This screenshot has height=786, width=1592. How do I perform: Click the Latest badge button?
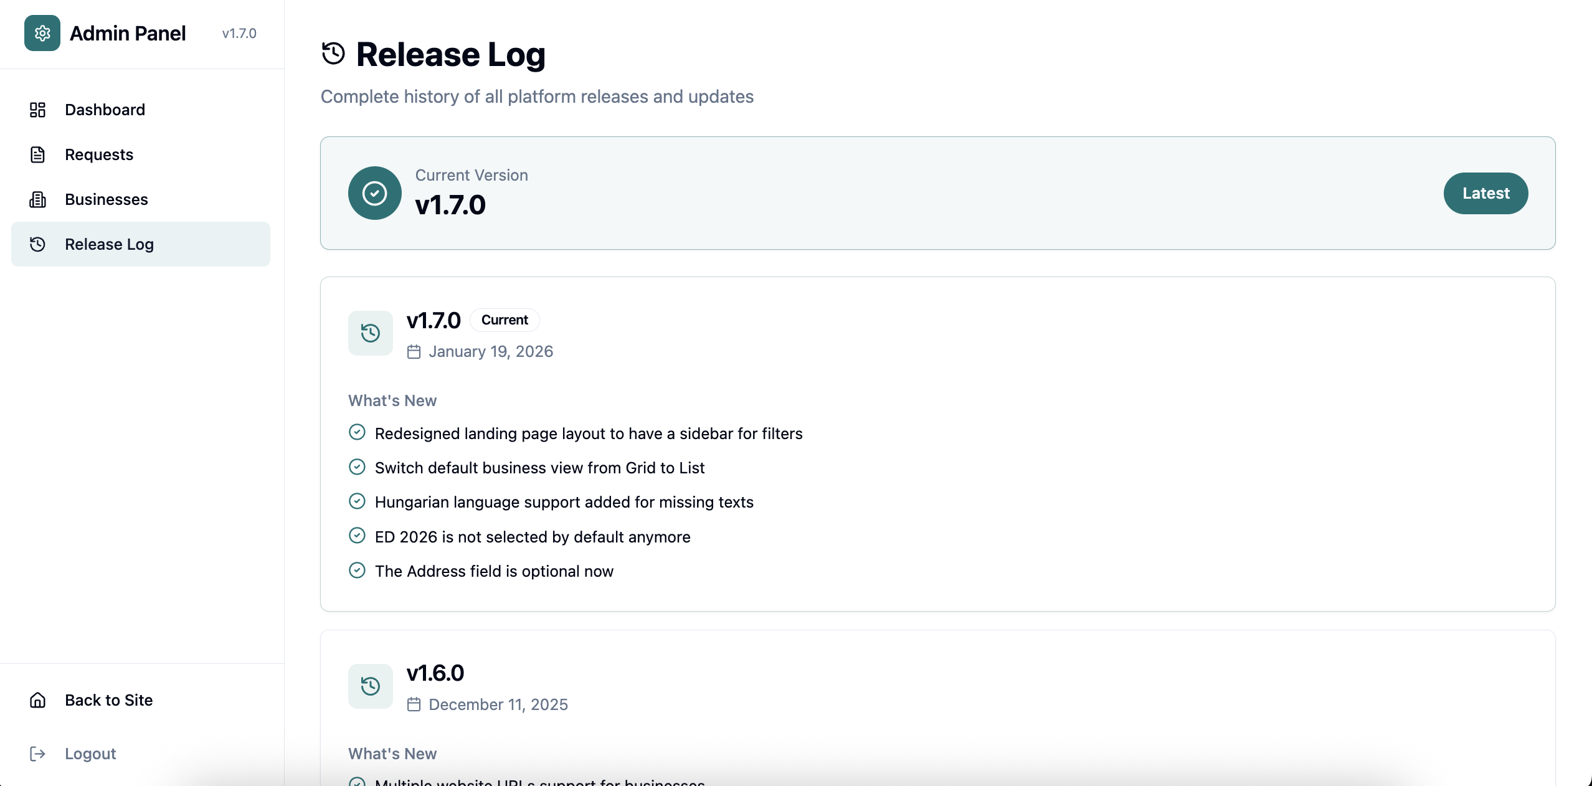[1485, 193]
